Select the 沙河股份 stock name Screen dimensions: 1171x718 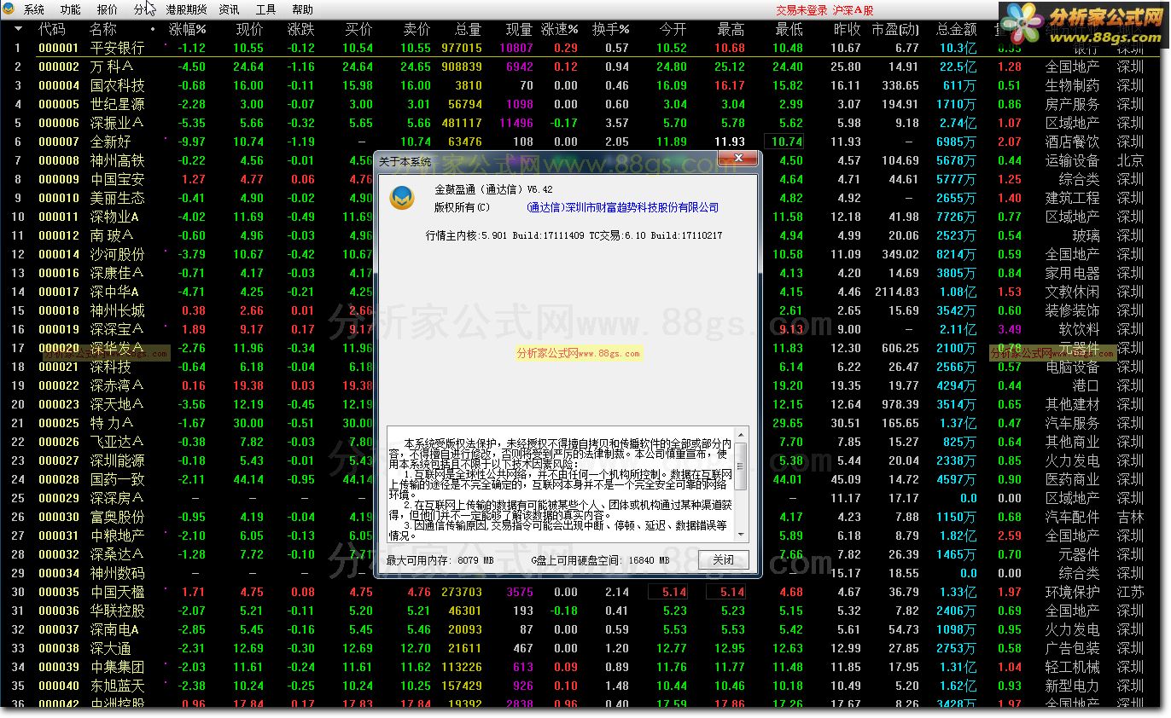pos(118,254)
